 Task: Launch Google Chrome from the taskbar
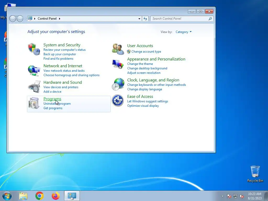click(40, 196)
